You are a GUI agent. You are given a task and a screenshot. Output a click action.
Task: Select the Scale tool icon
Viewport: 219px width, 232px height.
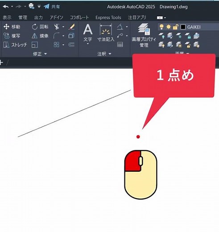tap(35, 45)
